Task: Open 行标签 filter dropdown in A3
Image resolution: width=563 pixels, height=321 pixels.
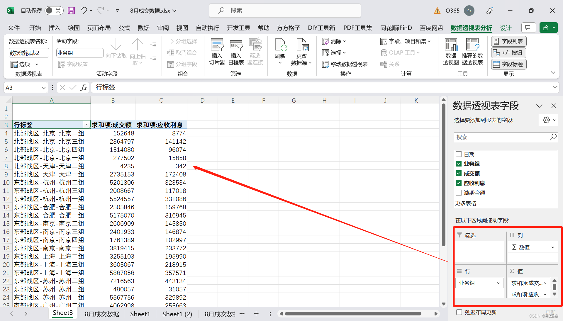Action: point(87,125)
